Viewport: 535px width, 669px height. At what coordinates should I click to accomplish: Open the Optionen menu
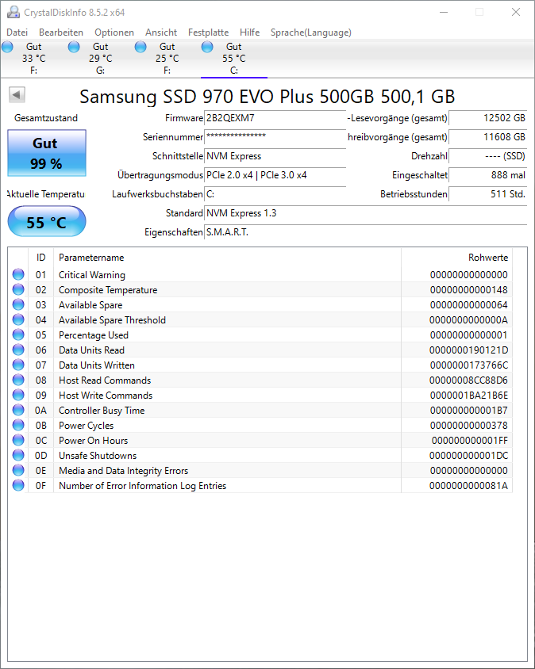coord(114,32)
